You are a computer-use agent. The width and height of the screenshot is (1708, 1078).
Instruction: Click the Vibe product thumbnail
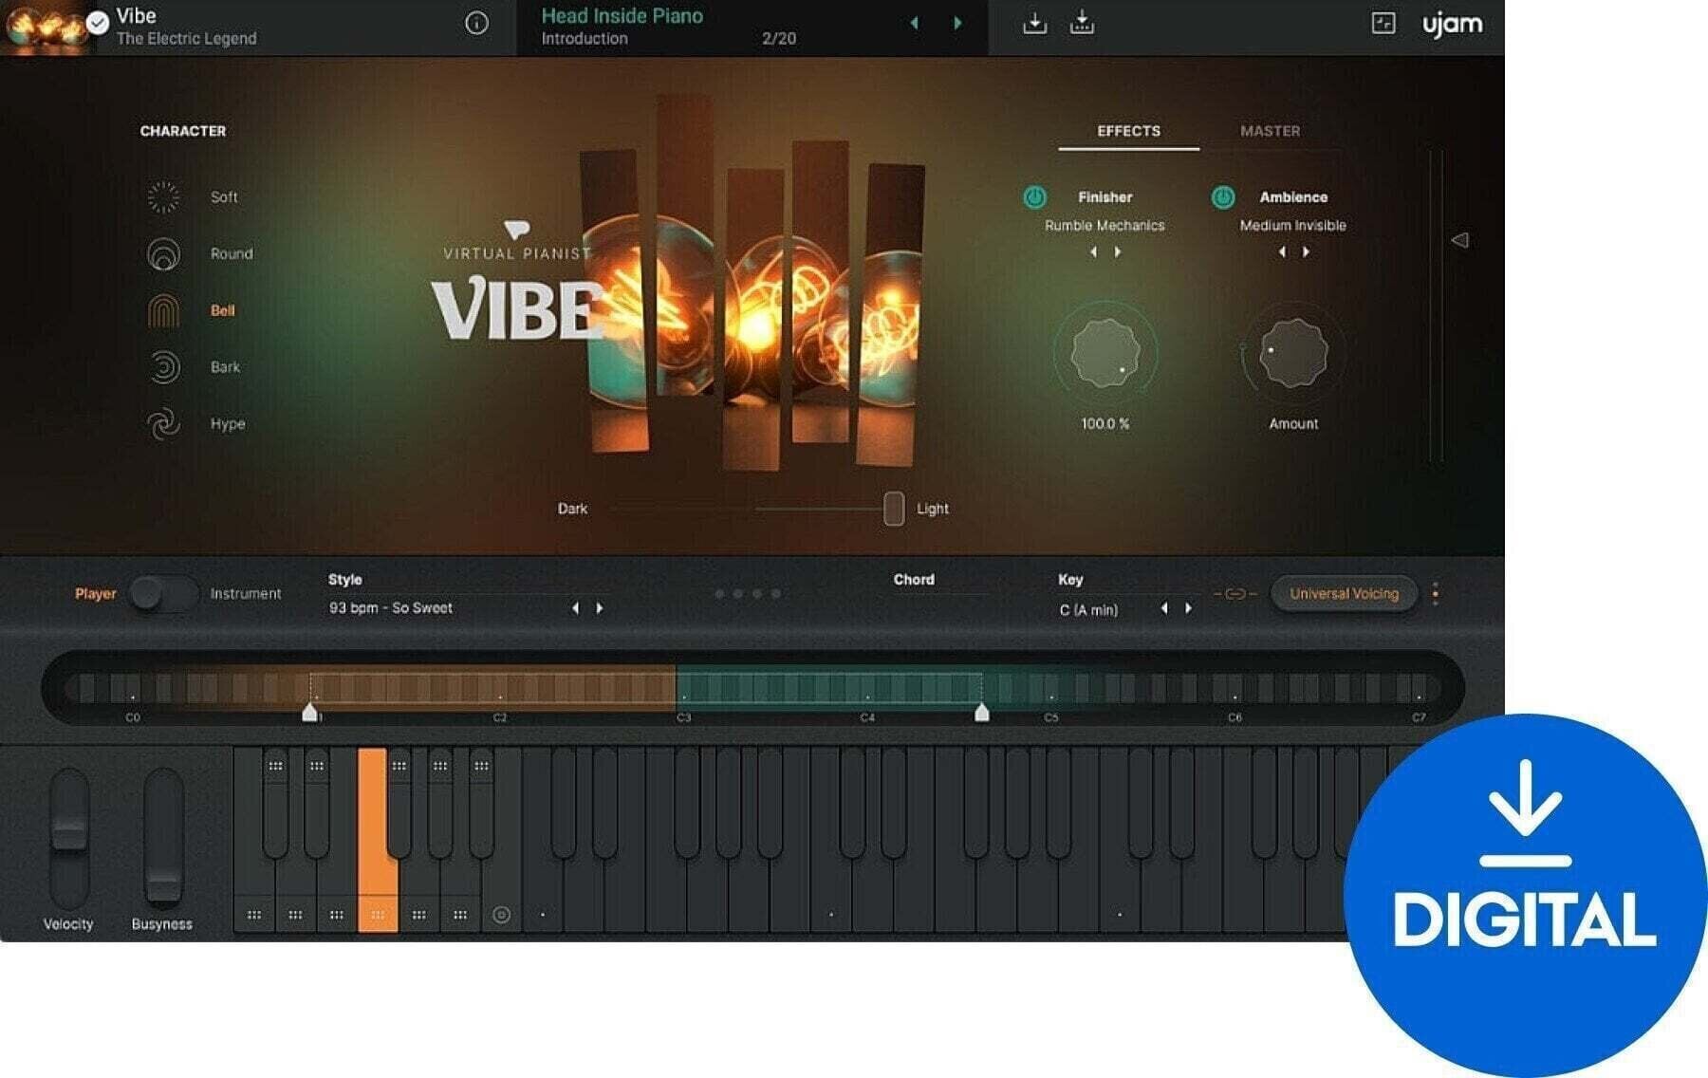tap(47, 27)
